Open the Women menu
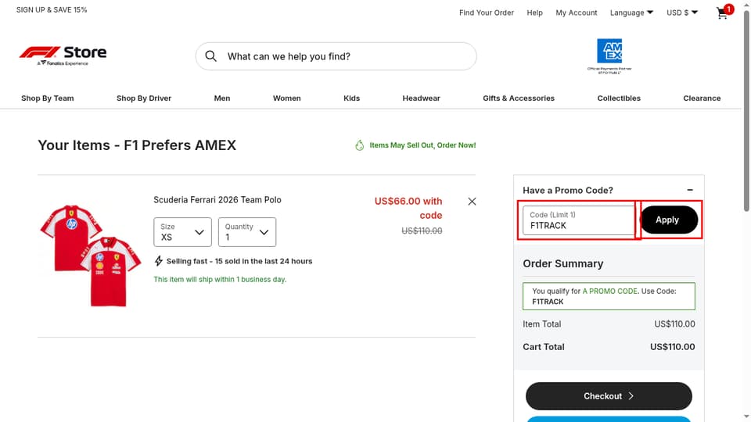This screenshot has width=751, height=422. coord(287,98)
